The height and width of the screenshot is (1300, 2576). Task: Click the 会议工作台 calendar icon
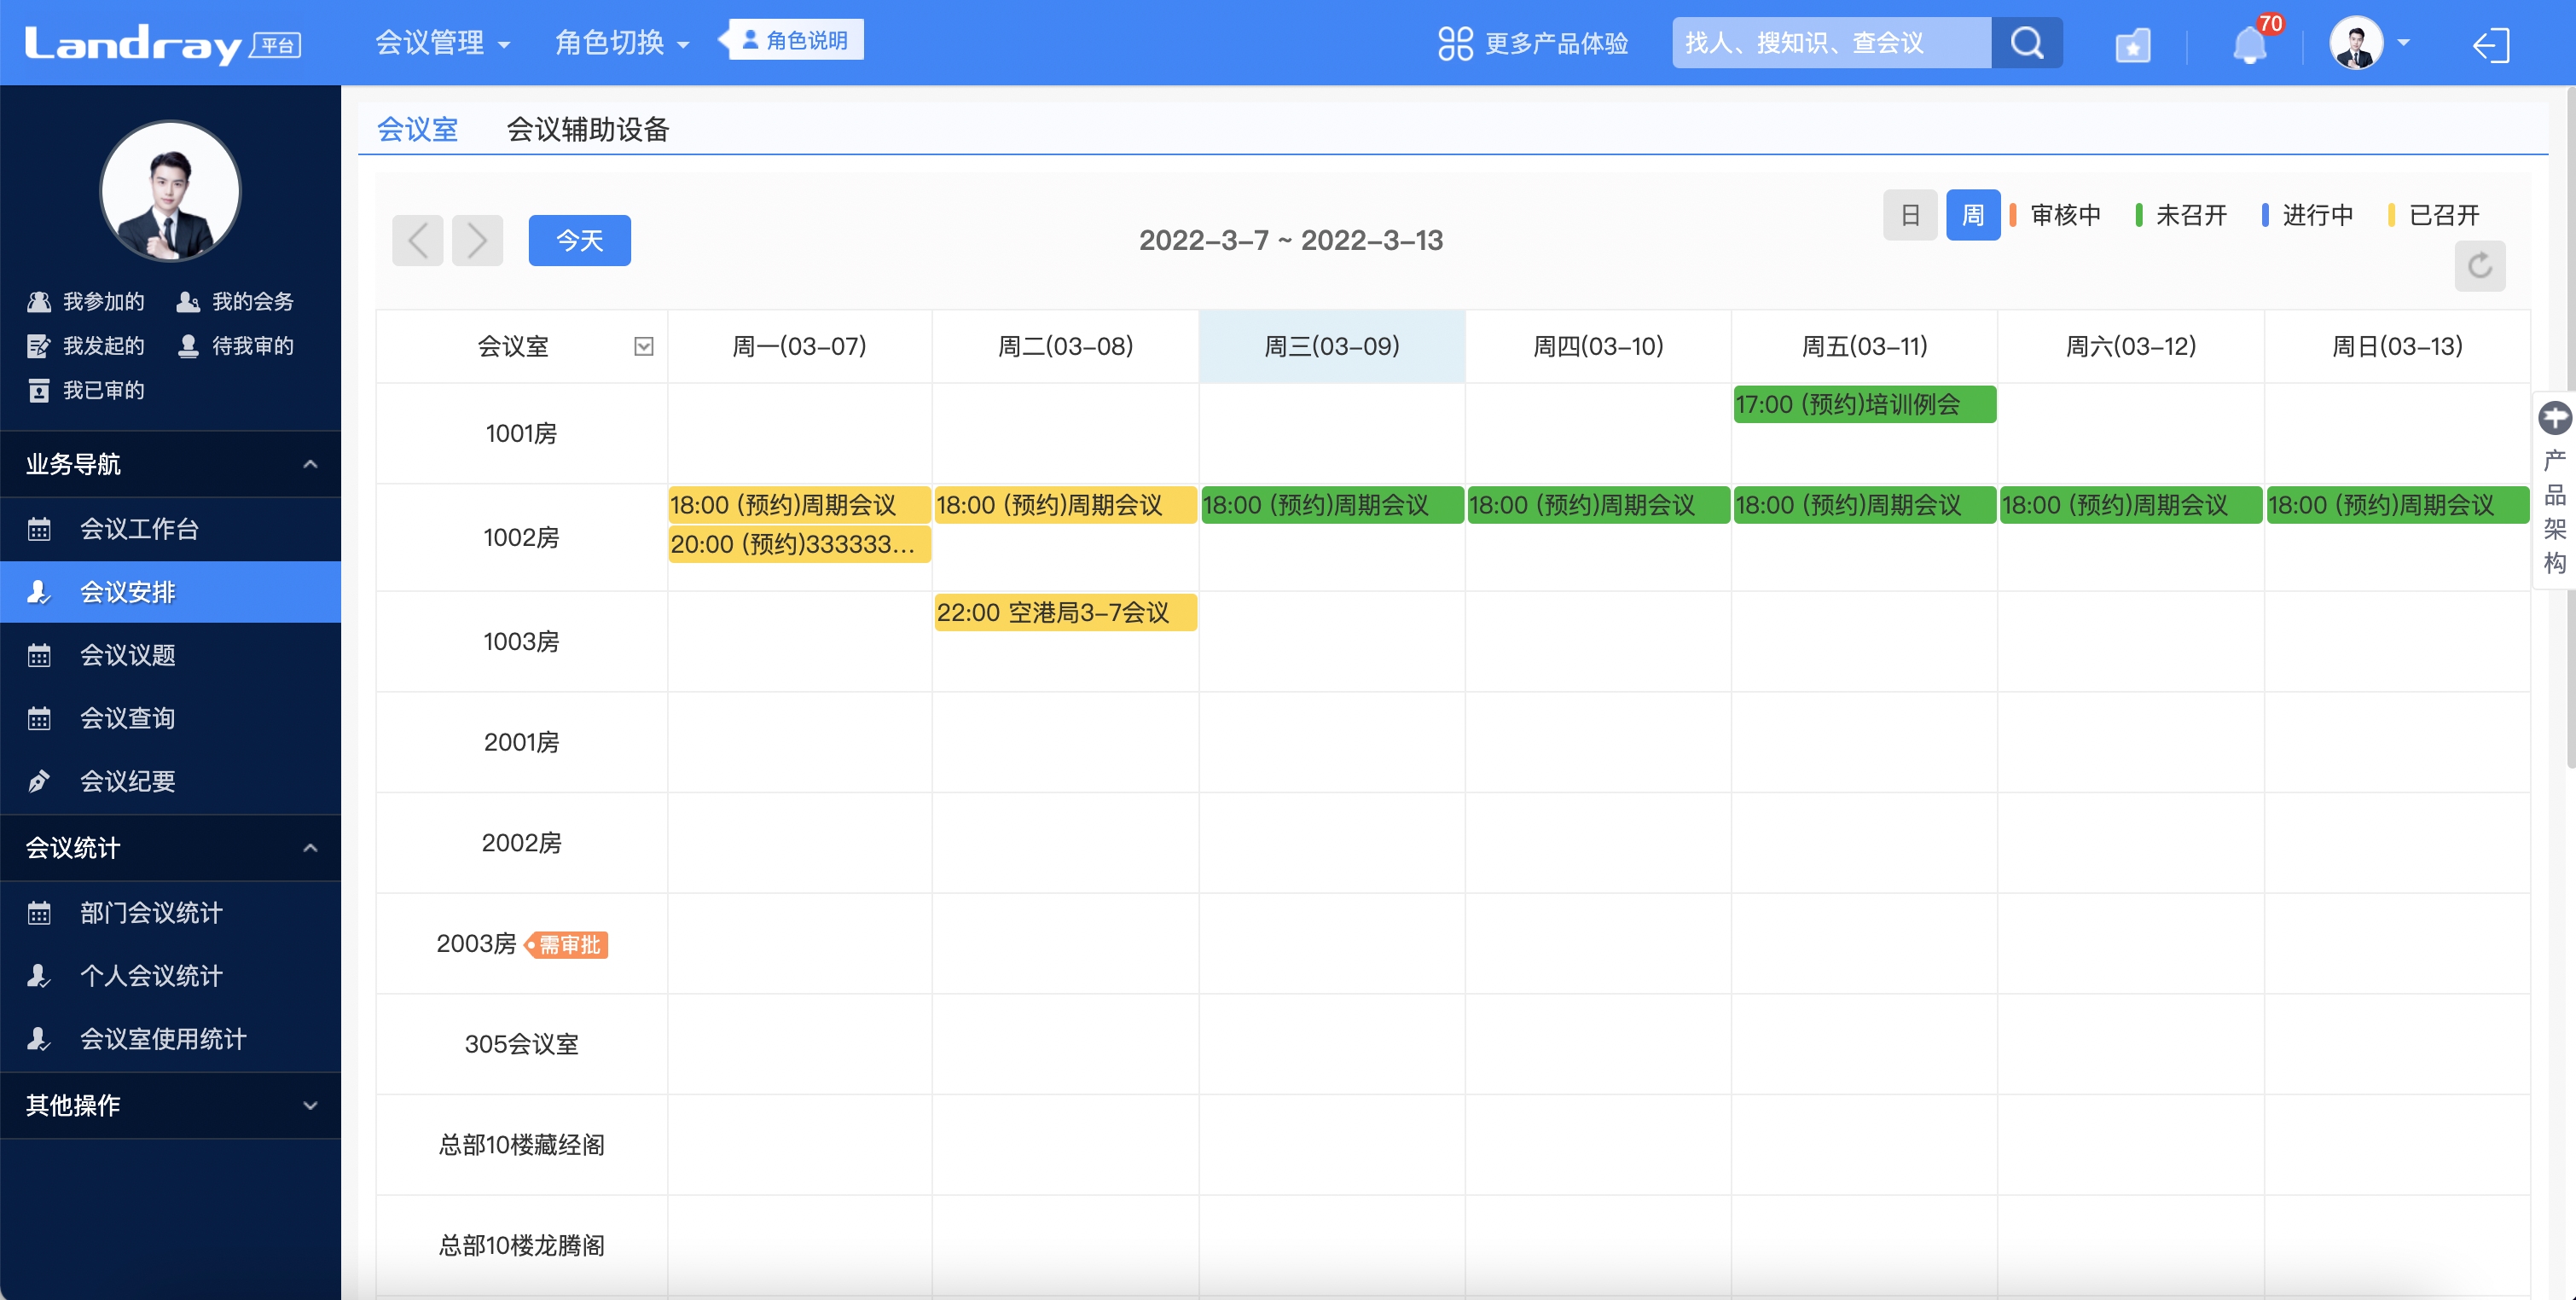tap(39, 529)
